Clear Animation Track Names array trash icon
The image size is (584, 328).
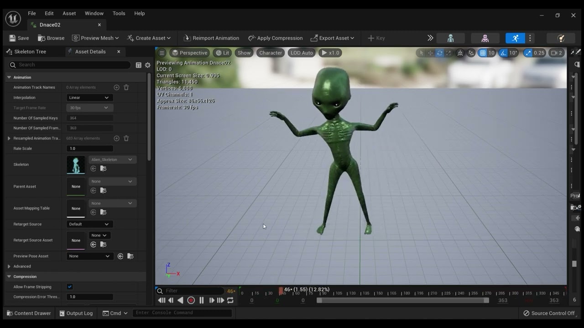pos(126,87)
